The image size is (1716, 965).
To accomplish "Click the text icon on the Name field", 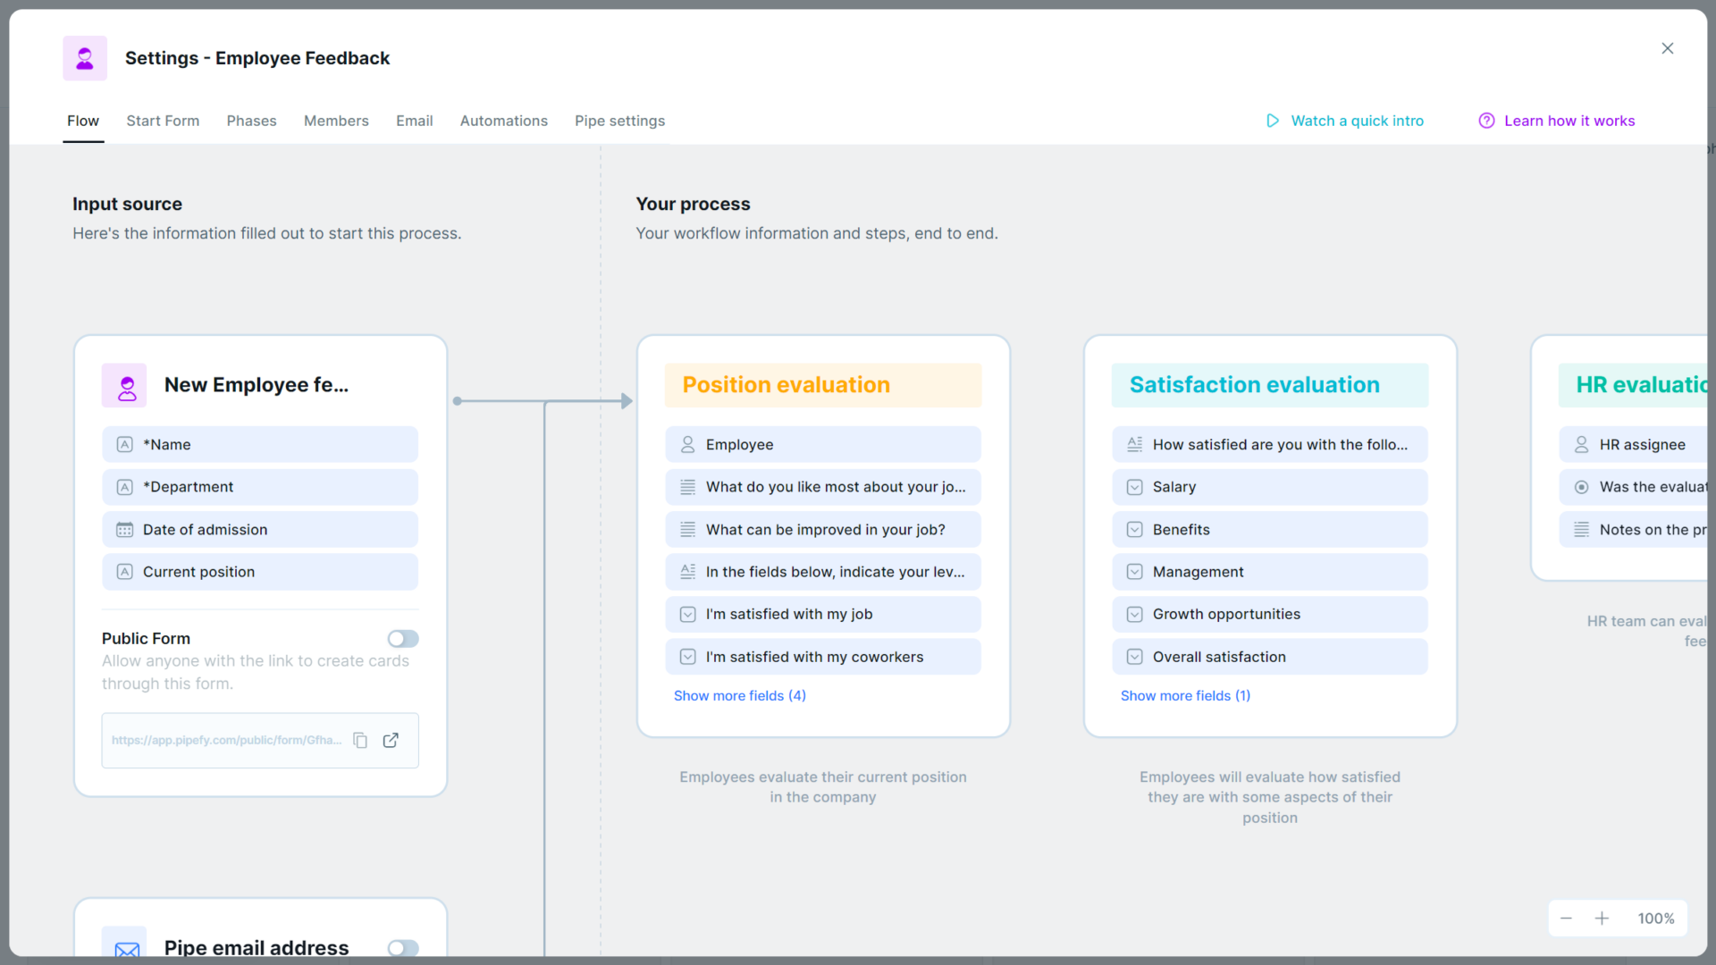I will click(x=124, y=444).
